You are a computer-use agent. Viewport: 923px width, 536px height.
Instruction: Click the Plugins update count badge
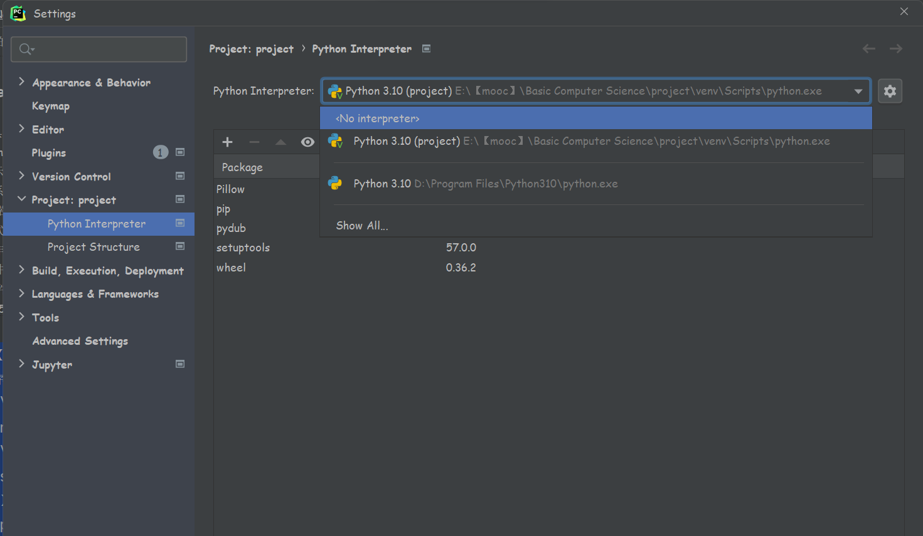pos(161,152)
